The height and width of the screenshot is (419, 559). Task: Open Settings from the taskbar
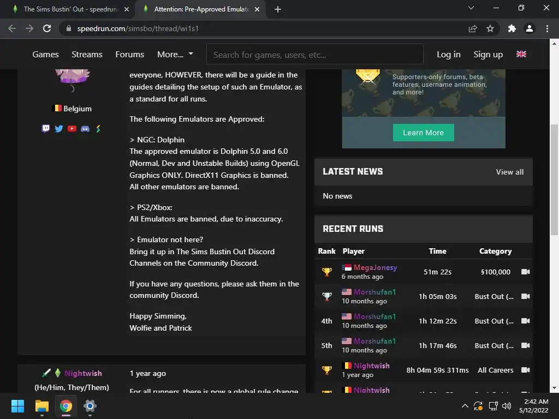(x=90, y=406)
